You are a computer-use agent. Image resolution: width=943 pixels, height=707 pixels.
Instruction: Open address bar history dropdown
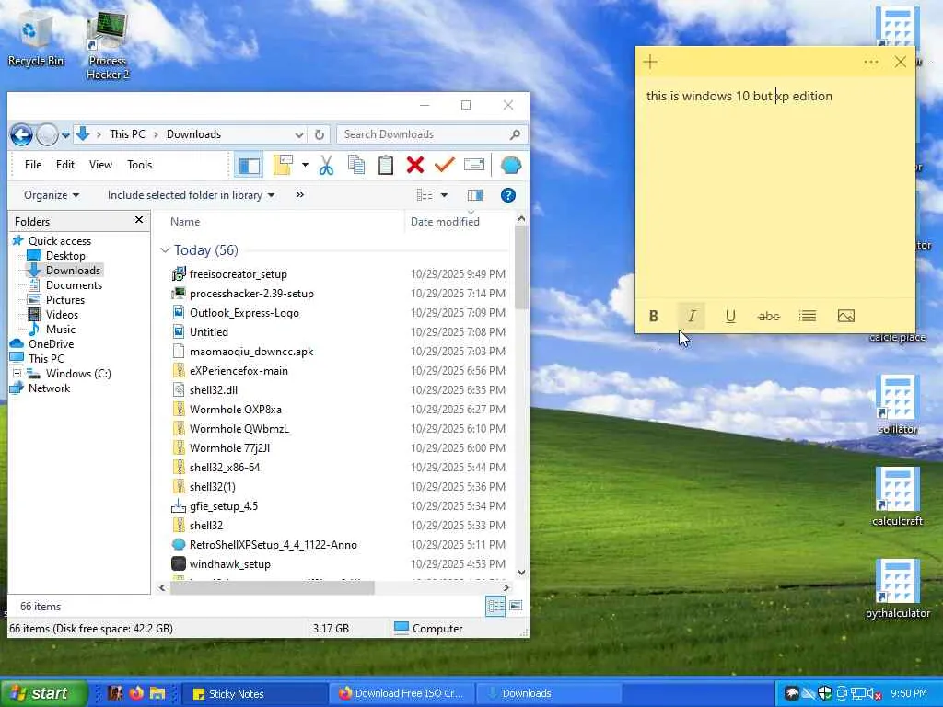tap(299, 134)
